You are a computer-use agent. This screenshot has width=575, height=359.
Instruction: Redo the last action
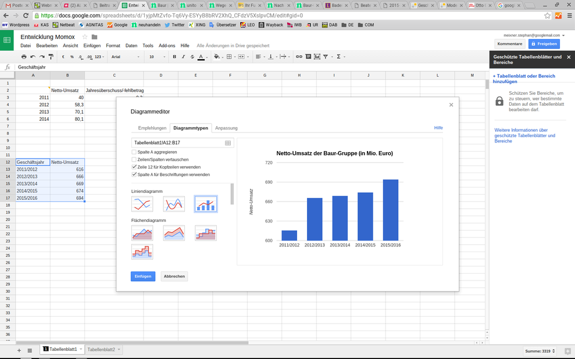(x=42, y=57)
